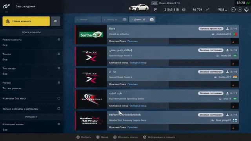Click the 18:28 clock display
The width and height of the screenshot is (251, 141).
point(240,3)
